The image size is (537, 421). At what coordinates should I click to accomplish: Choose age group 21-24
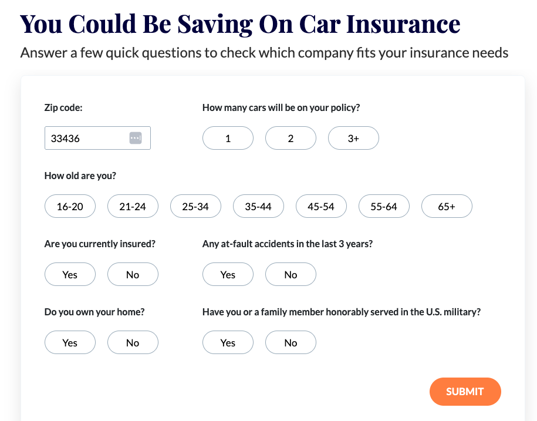(x=133, y=207)
